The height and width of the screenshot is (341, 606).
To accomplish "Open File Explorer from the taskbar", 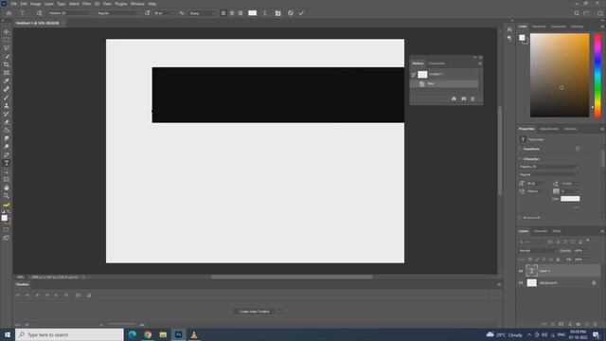I will pyautogui.click(x=163, y=334).
